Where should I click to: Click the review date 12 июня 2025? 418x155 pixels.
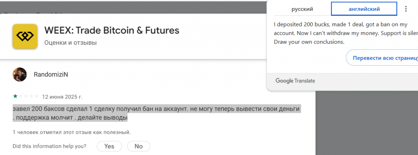[x=62, y=97]
